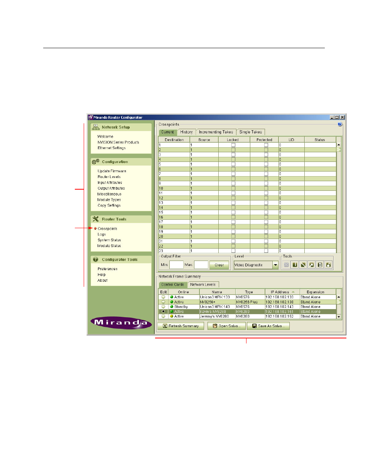Viewport: 368px width, 476px height.
Task: Click the Miranda app icon in title bar
Action: [x=91, y=117]
